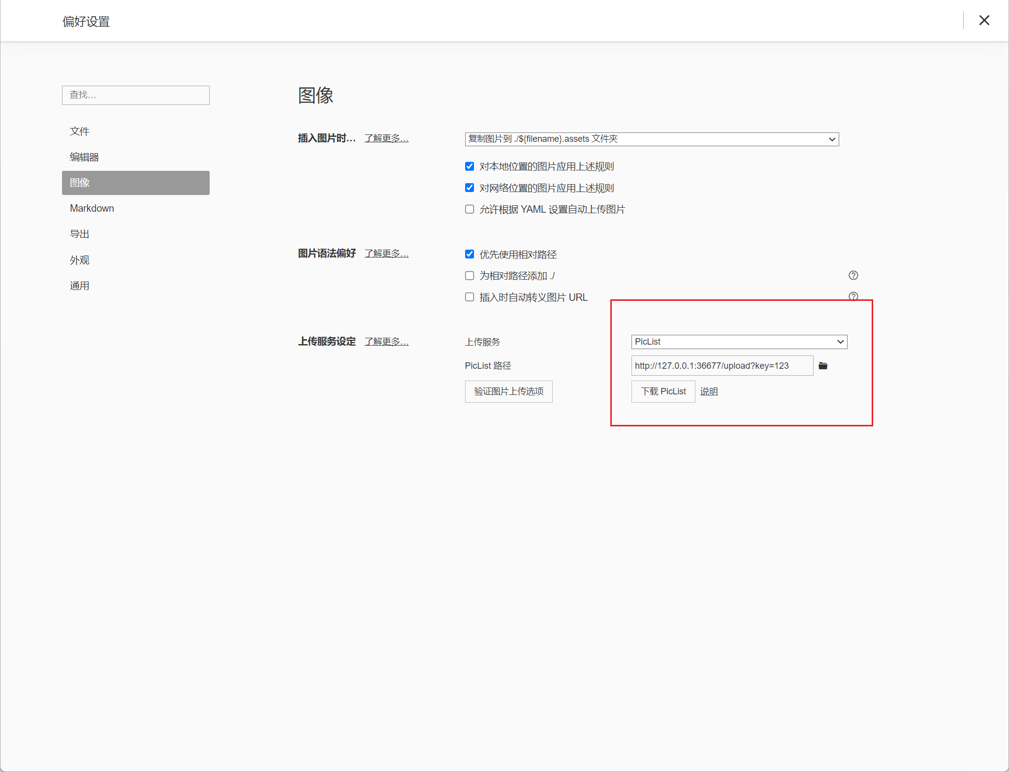
Task: Open the 外观 settings section
Action: pyautogui.click(x=80, y=259)
